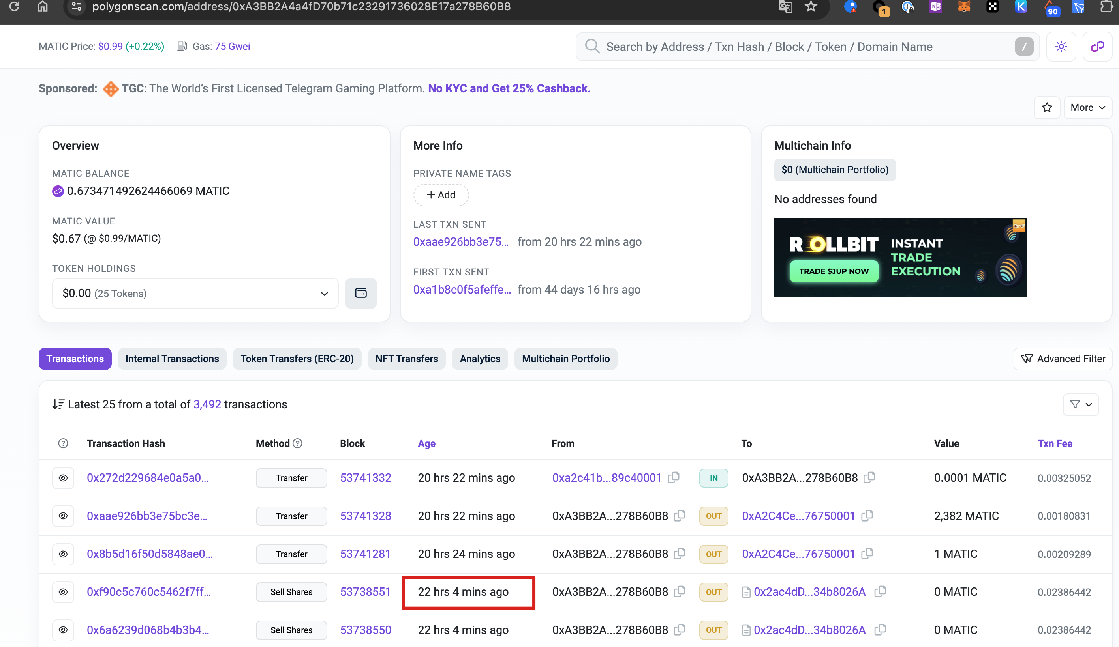Bookmark this page with the browser star
1119x647 pixels.
pos(811,7)
